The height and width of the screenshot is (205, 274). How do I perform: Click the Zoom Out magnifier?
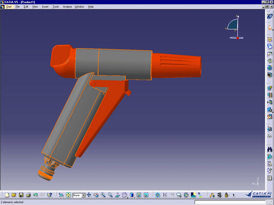(110, 195)
